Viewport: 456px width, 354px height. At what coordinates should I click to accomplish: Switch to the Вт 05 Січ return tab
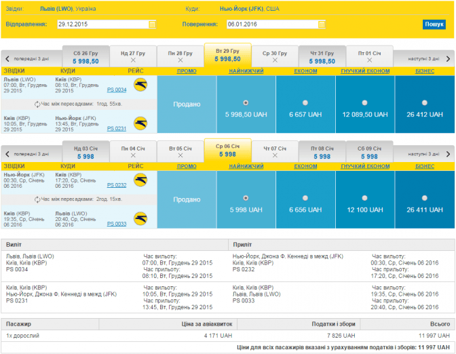pos(180,152)
